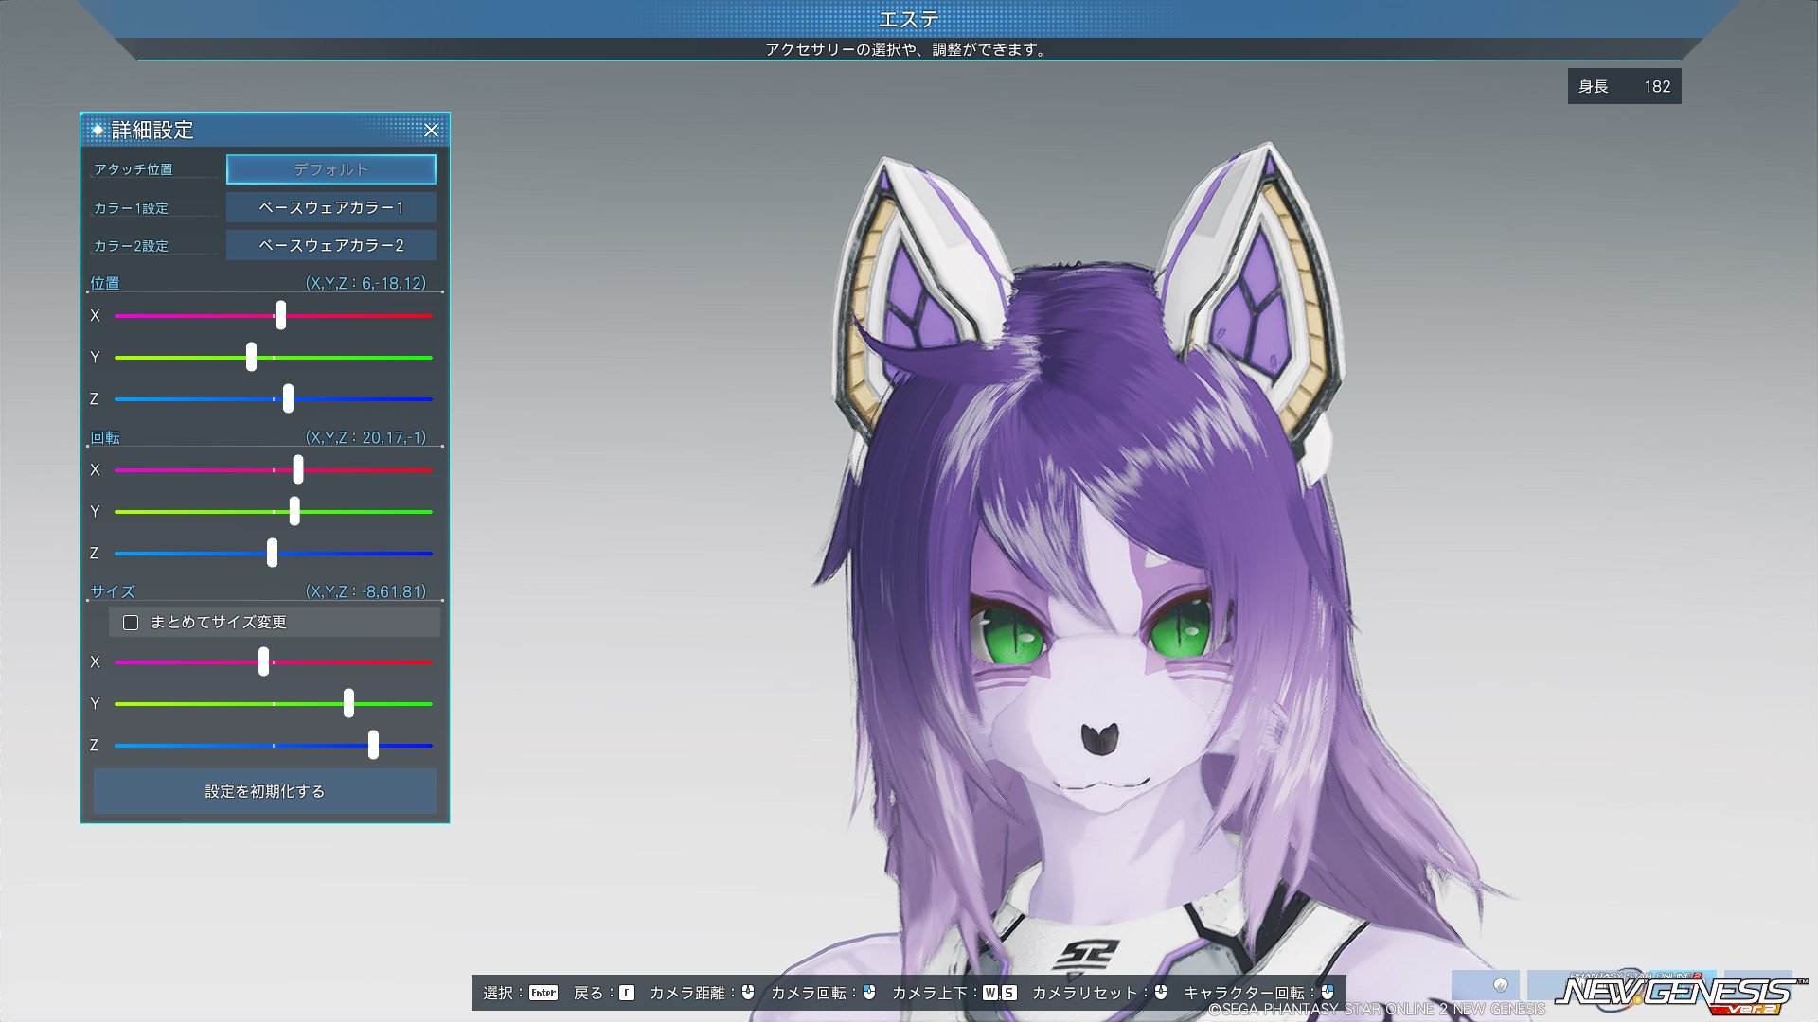Screen dimensions: 1818x1022
Task: Open the ベースウェアカラー1 color setting
Action: (x=331, y=207)
